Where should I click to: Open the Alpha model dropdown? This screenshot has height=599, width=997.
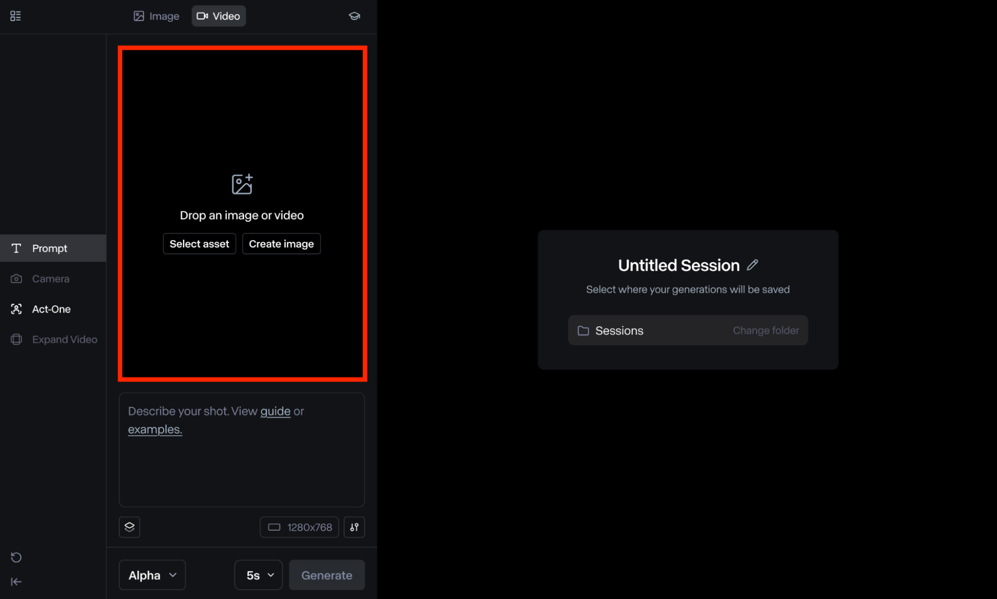(152, 575)
